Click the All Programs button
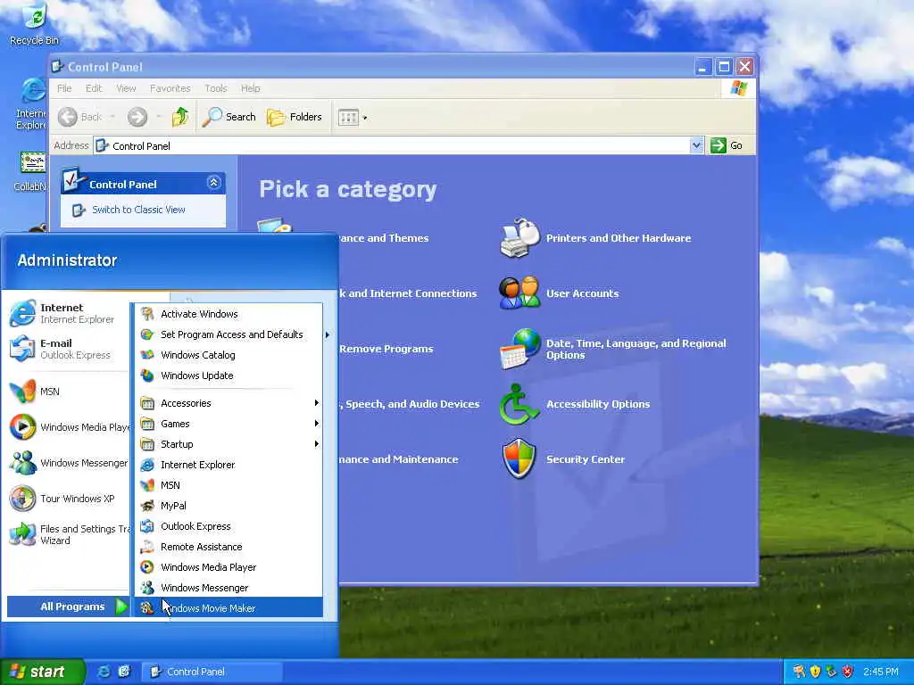The image size is (914, 685). click(68, 607)
